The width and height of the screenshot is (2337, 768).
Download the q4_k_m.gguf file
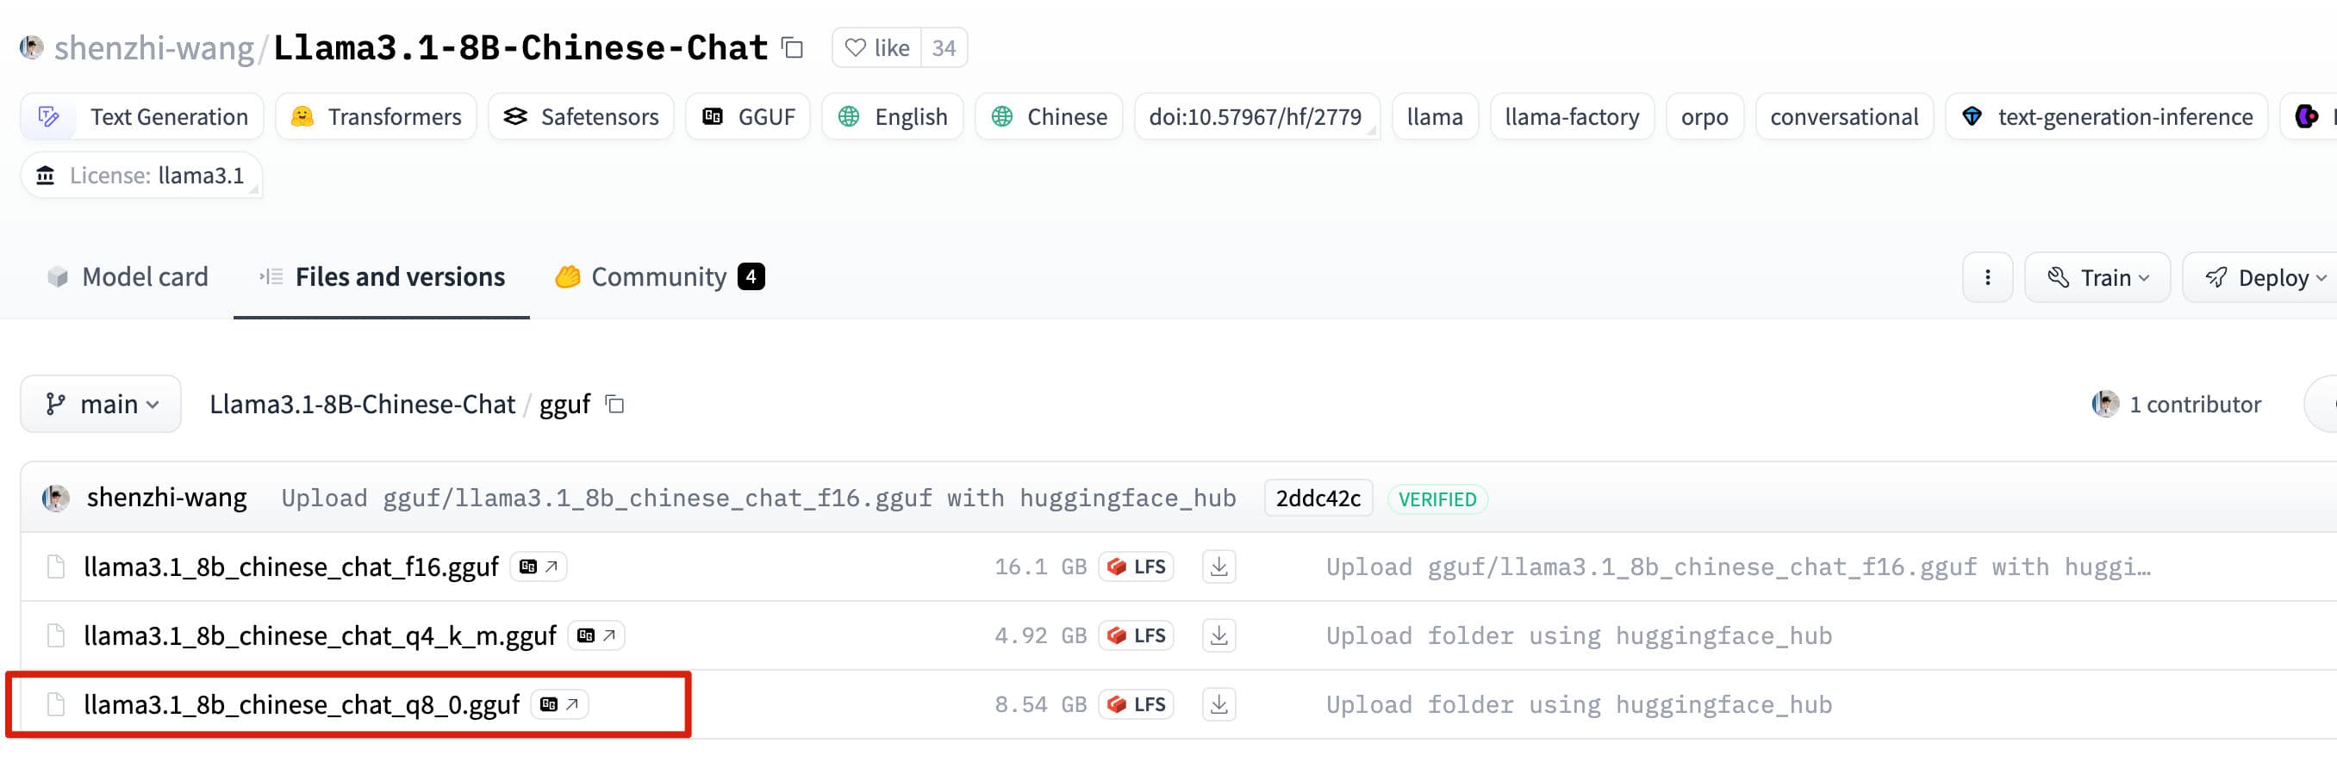click(1218, 635)
